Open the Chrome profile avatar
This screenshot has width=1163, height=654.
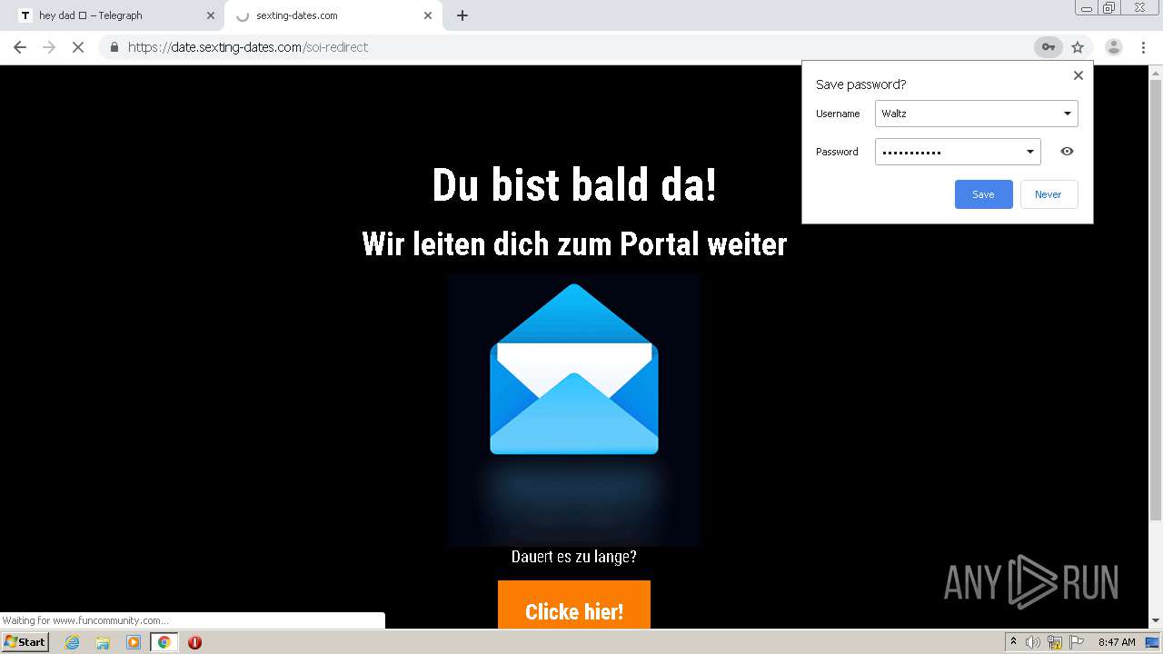point(1114,47)
